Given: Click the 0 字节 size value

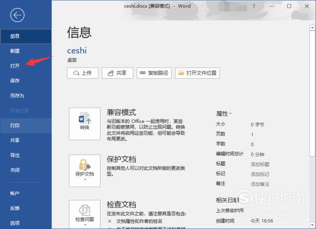Looking at the screenshot, I should click(x=258, y=125).
